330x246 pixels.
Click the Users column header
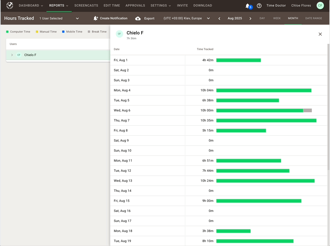coord(13,44)
